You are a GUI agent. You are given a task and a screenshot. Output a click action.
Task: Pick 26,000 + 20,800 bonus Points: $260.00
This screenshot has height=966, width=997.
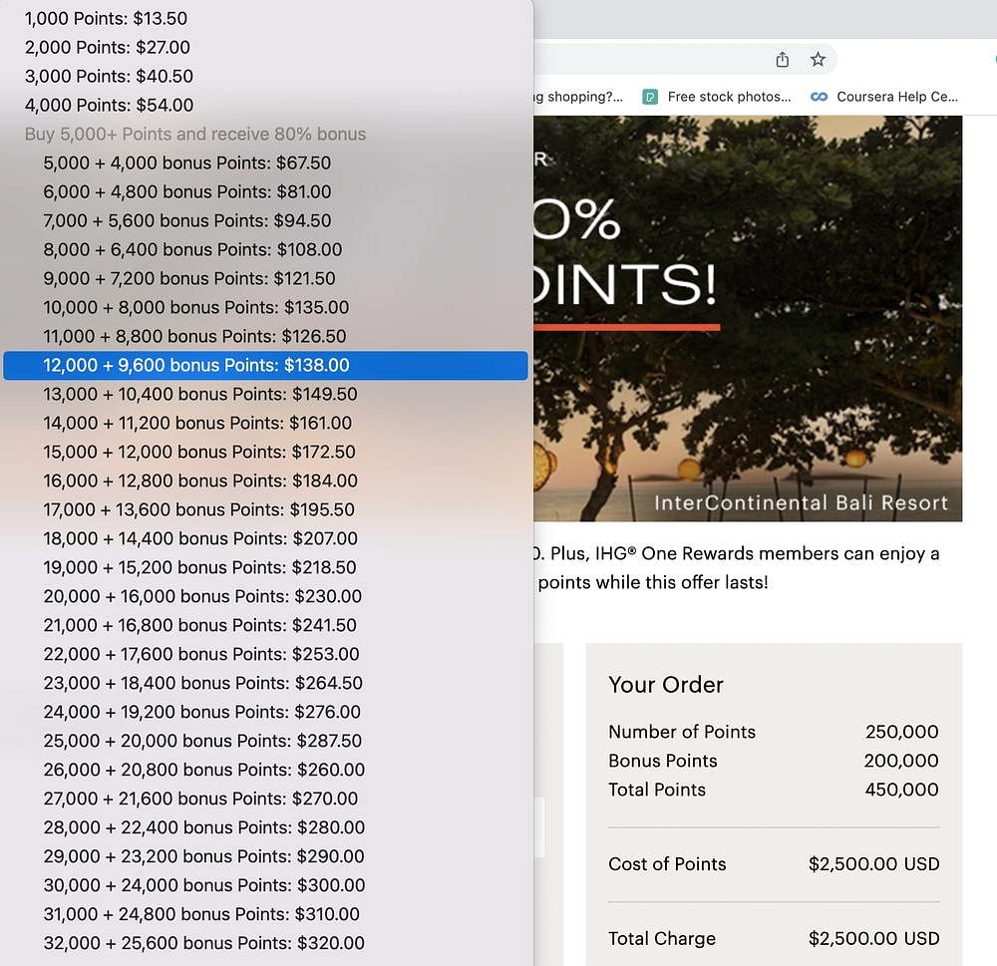266,770
